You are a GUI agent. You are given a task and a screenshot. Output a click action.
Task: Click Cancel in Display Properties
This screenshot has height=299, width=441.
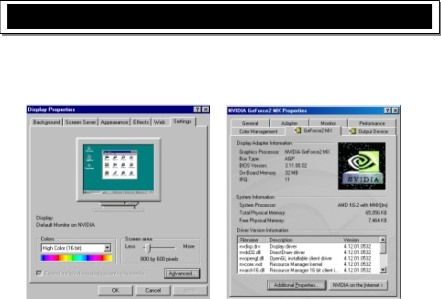pyautogui.click(x=153, y=290)
